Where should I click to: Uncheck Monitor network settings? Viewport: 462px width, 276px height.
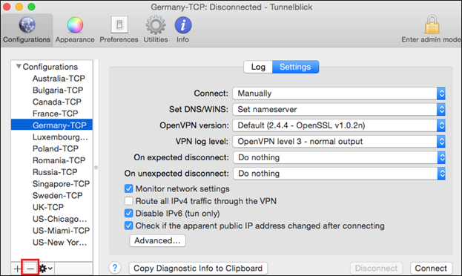pos(128,188)
